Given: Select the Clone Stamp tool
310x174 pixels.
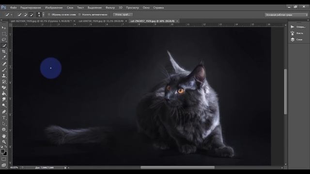Looking at the screenshot, I should coord(4,75).
